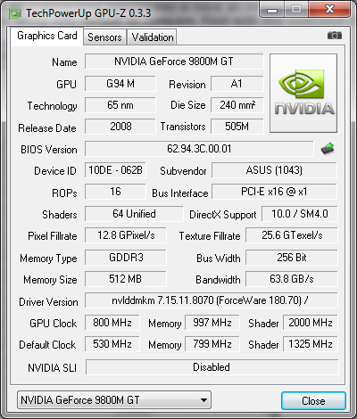357x419 pixels.
Task: Click the TechPowerUp GPU-Z 0.3.3 title text
Action: pos(88,13)
